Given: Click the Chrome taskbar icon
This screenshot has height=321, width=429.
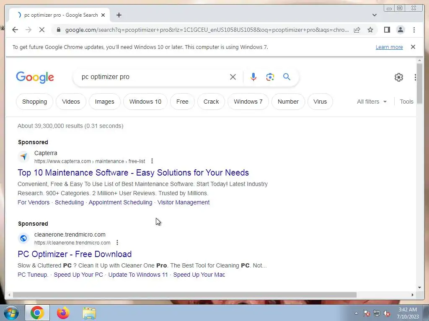Looking at the screenshot, I should (x=37, y=313).
